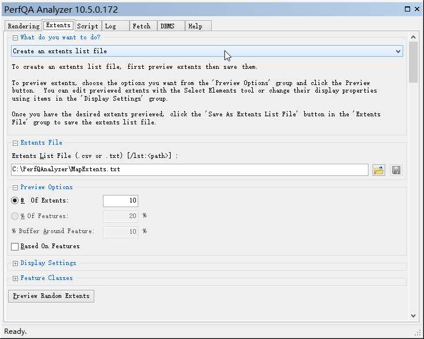Open the browse folder icon for extents file

[x=378, y=170]
